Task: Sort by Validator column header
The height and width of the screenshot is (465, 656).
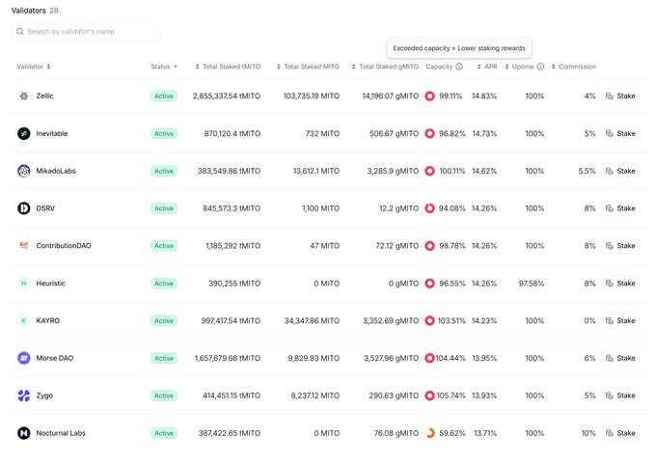Action: pyautogui.click(x=34, y=67)
